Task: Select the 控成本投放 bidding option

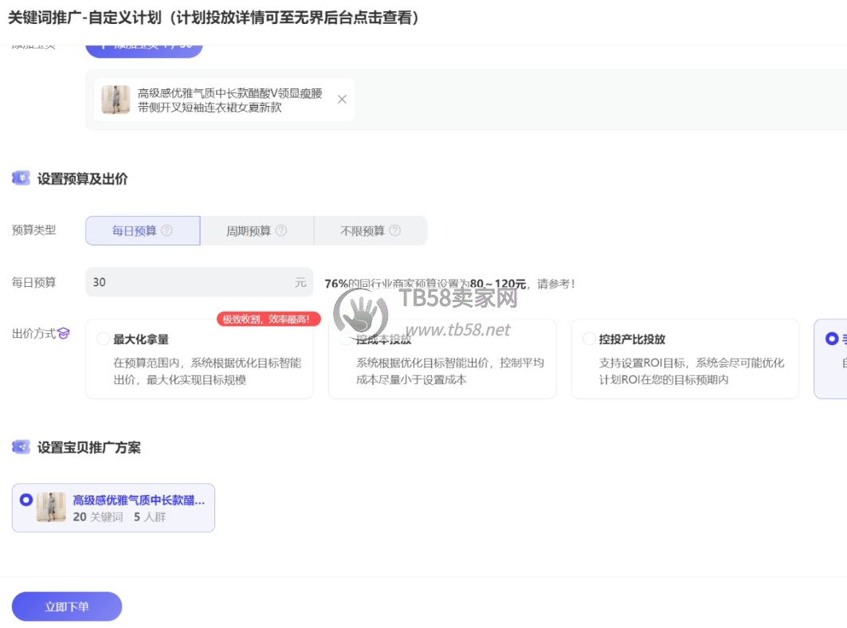Action: (346, 338)
